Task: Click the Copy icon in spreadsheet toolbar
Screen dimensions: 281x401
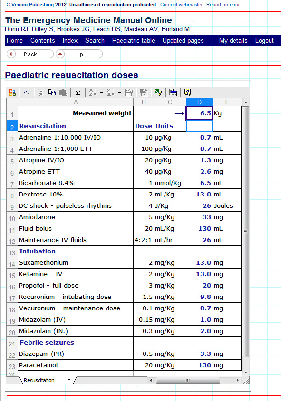Action: tap(52, 93)
